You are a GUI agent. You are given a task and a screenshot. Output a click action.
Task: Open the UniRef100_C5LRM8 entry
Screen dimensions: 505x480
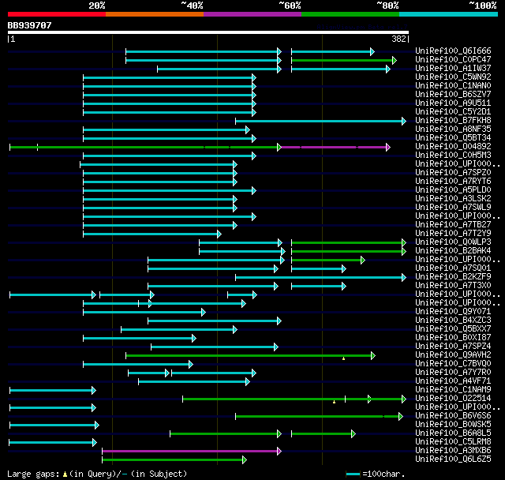tap(453, 442)
